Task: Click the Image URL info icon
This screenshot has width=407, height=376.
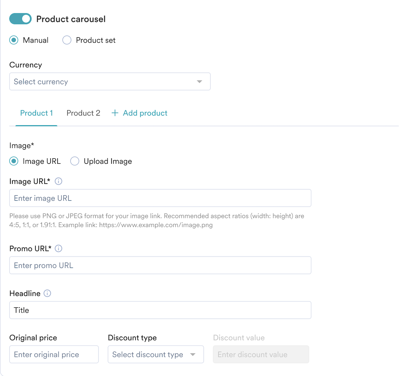Action: coord(58,181)
